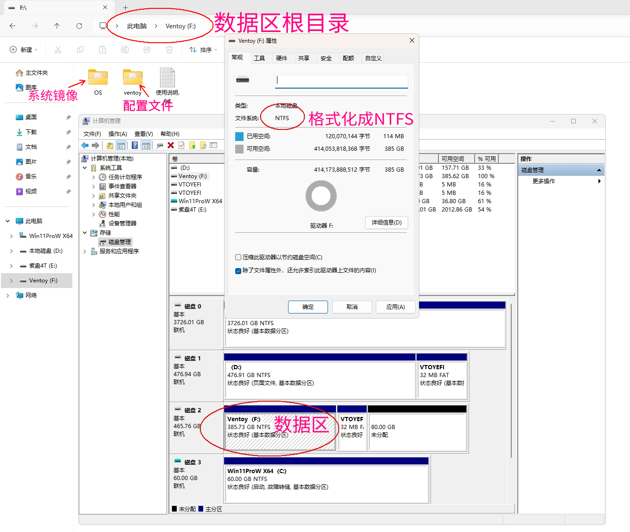630x532 pixels.
Task: Toggle show/hide console tree icon
Action: (x=121, y=146)
